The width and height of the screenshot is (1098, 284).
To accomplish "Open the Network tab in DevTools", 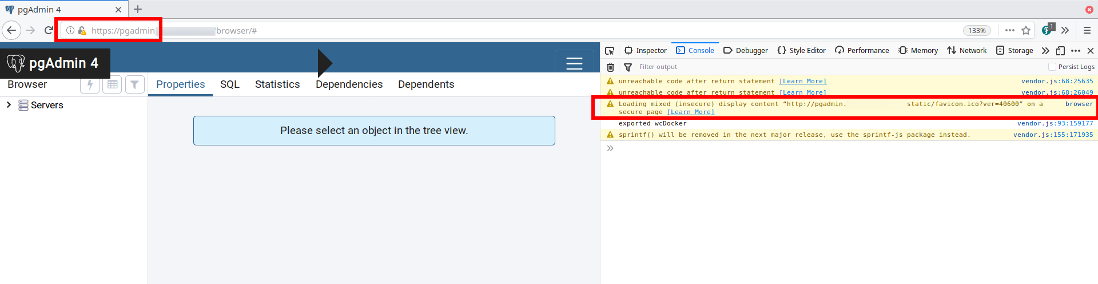I will click(x=967, y=51).
